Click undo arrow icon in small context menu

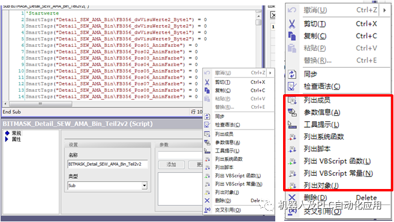207,73
